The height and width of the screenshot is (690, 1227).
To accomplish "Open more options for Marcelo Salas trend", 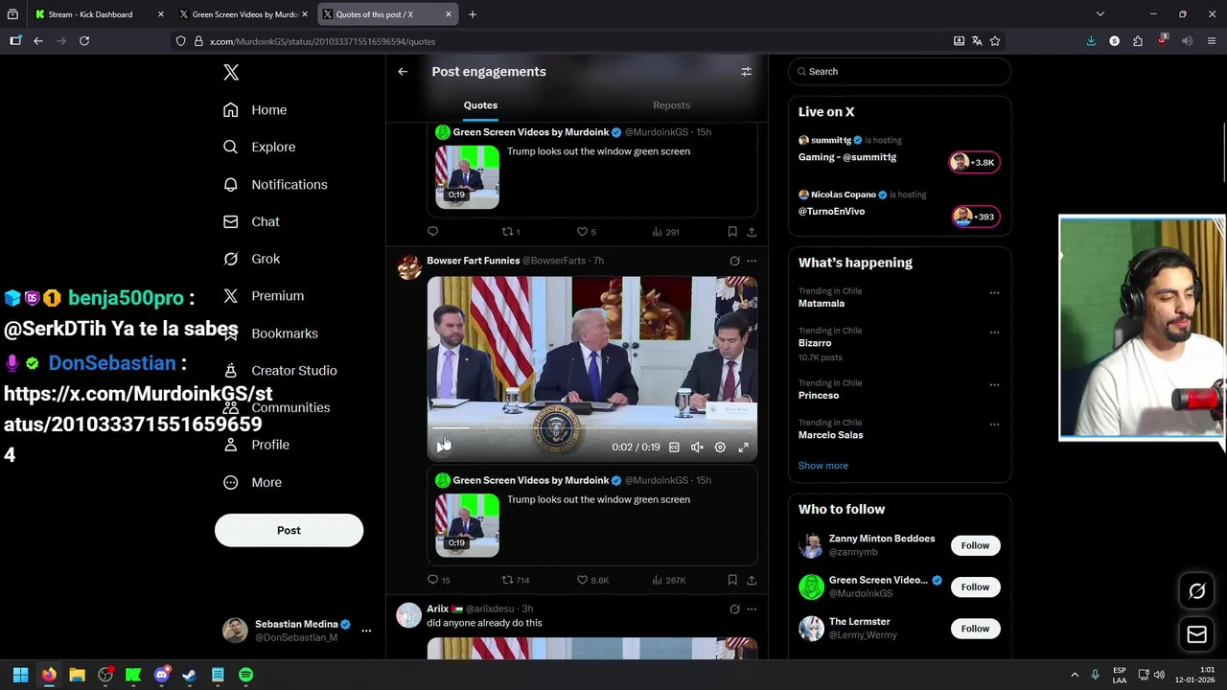I will [x=994, y=425].
